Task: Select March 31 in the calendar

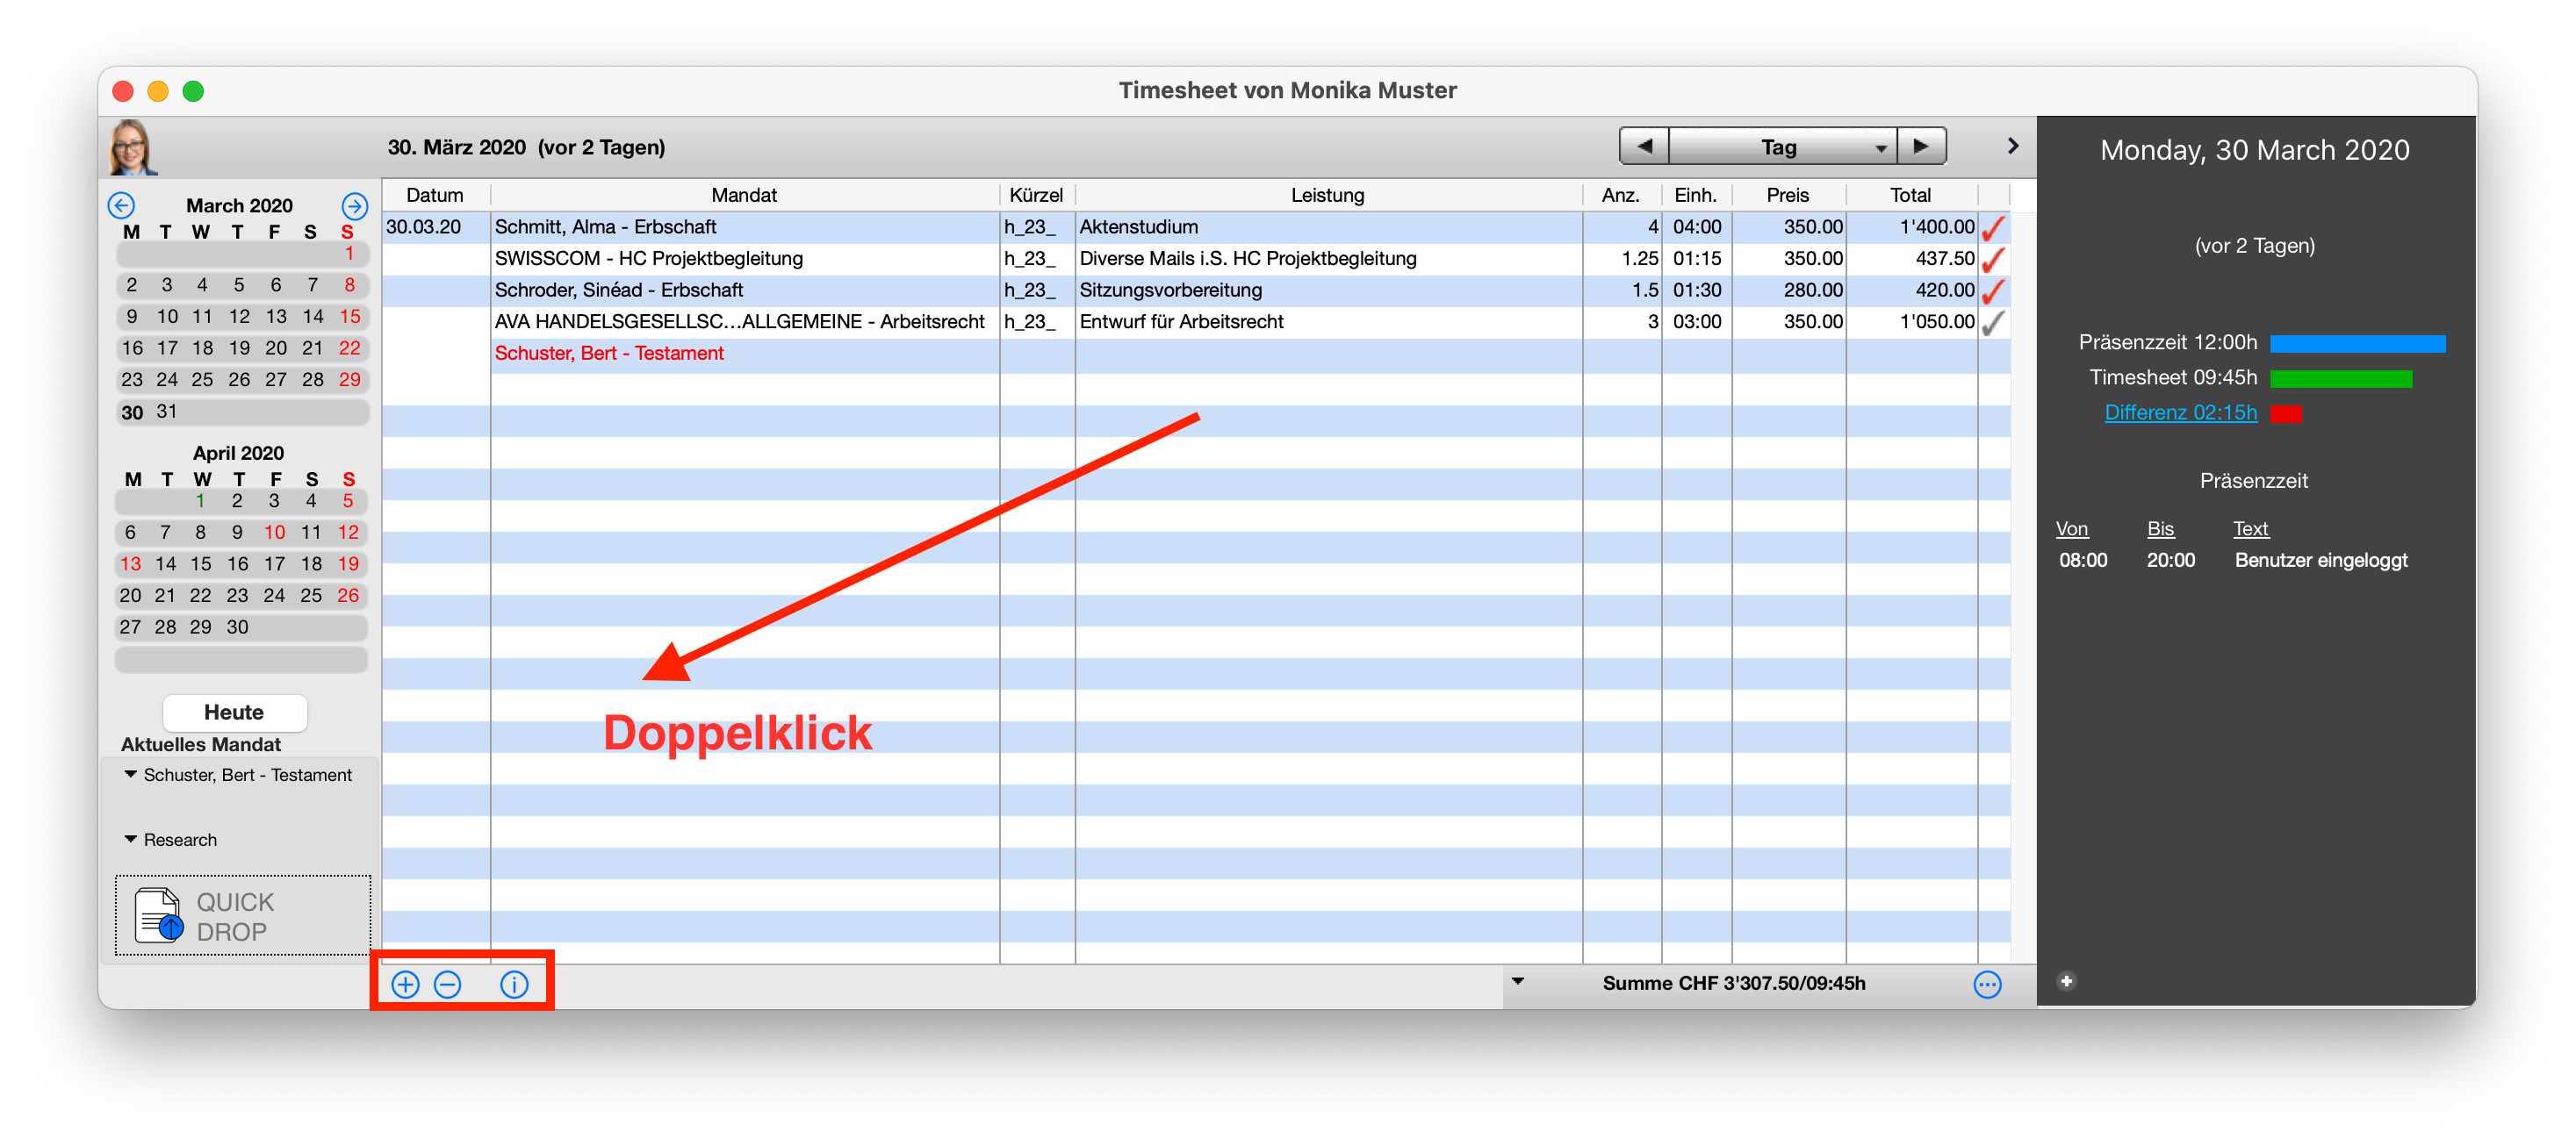Action: point(167,411)
